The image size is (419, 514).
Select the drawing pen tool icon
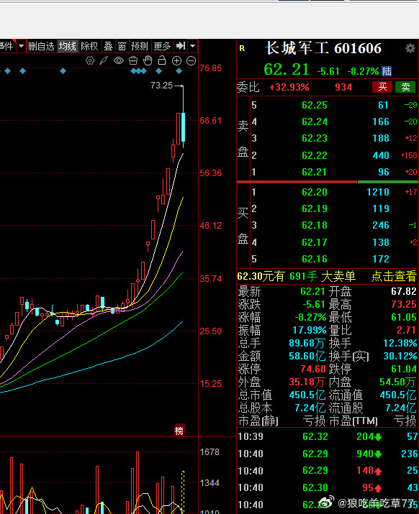coord(104,60)
